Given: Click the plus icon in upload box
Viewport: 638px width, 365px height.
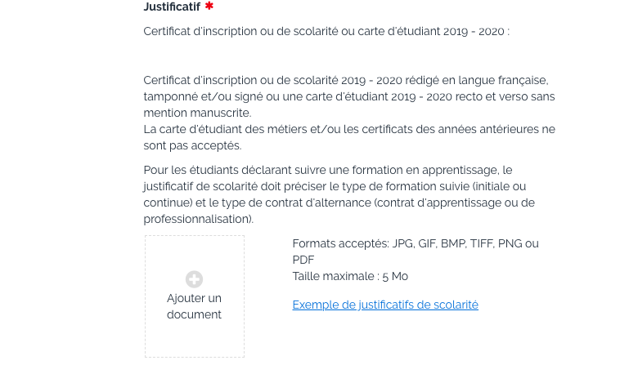Looking at the screenshot, I should click(x=194, y=279).
